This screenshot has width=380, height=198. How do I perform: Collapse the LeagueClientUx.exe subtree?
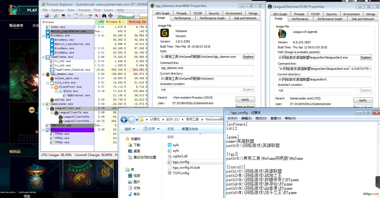tap(52, 112)
